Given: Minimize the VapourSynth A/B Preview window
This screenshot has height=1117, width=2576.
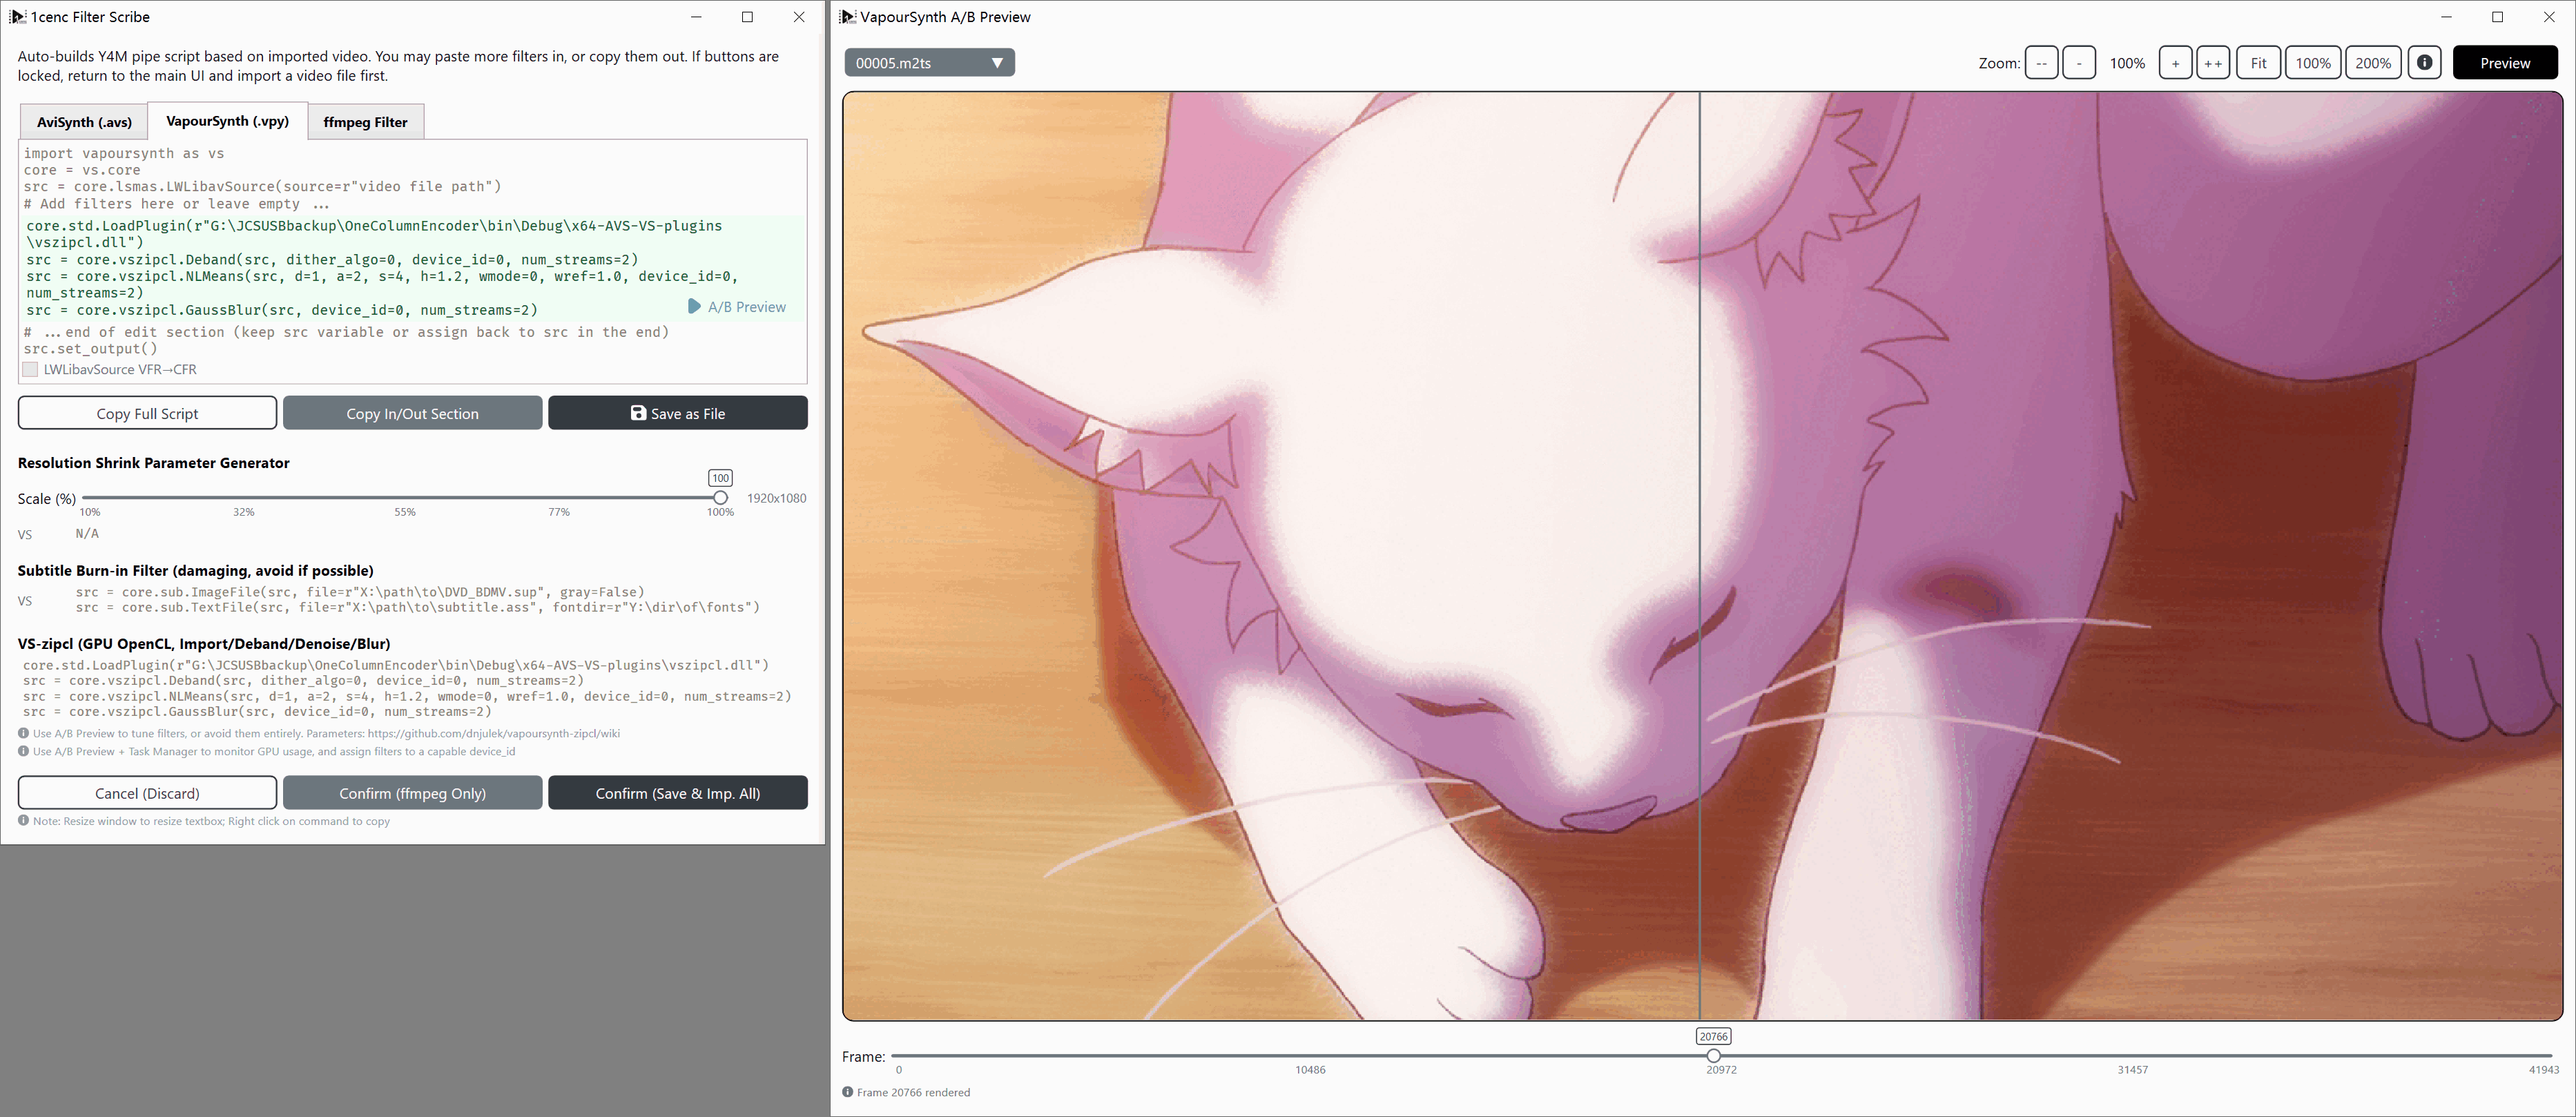Looking at the screenshot, I should (x=2446, y=17).
